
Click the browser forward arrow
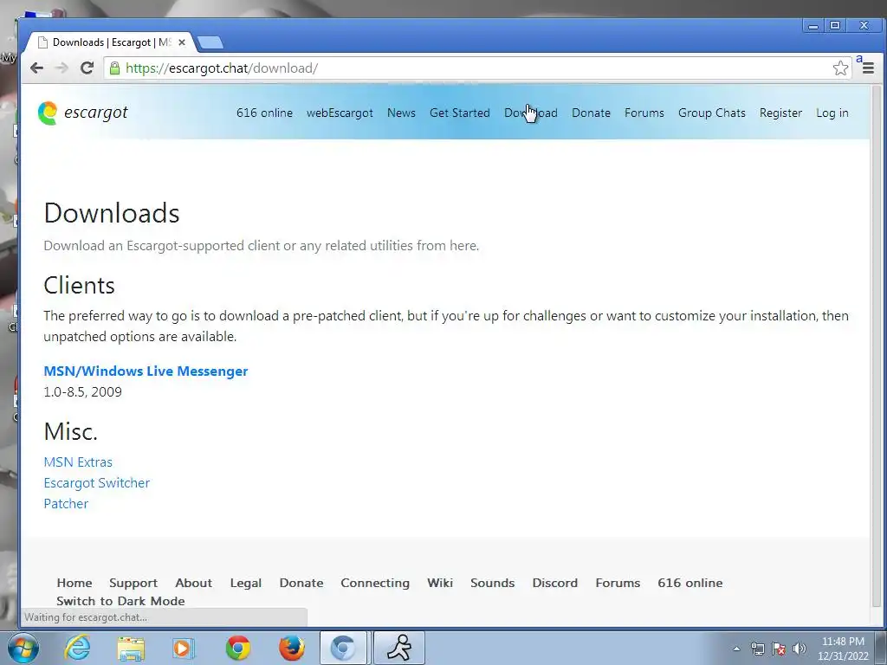click(x=62, y=68)
